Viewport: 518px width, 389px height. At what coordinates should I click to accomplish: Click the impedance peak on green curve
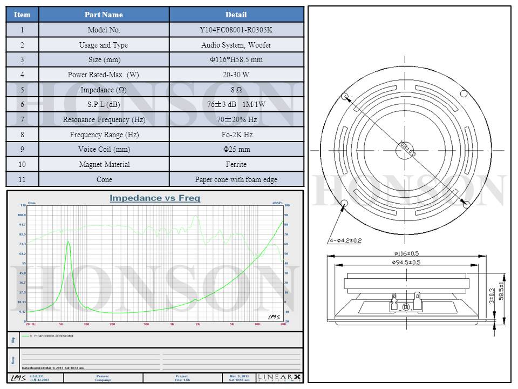tap(68, 242)
